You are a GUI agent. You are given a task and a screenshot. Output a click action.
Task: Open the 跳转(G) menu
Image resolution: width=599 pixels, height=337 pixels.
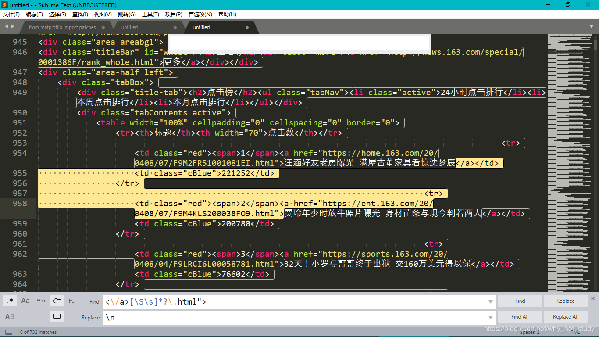(127, 14)
